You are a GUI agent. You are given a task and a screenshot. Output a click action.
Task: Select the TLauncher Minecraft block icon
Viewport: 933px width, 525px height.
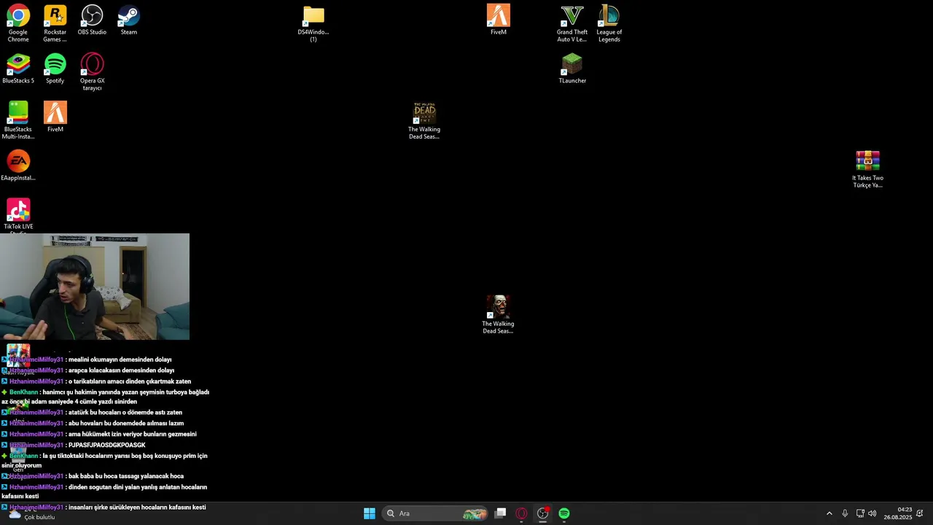572,69
